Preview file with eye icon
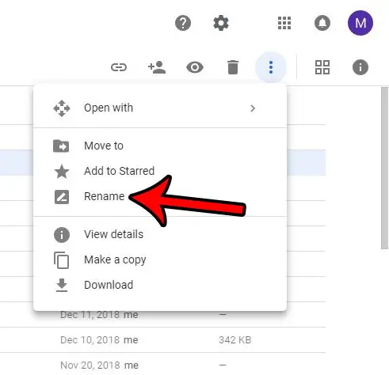Image resolution: width=389 pixels, height=375 pixels. coord(195,67)
